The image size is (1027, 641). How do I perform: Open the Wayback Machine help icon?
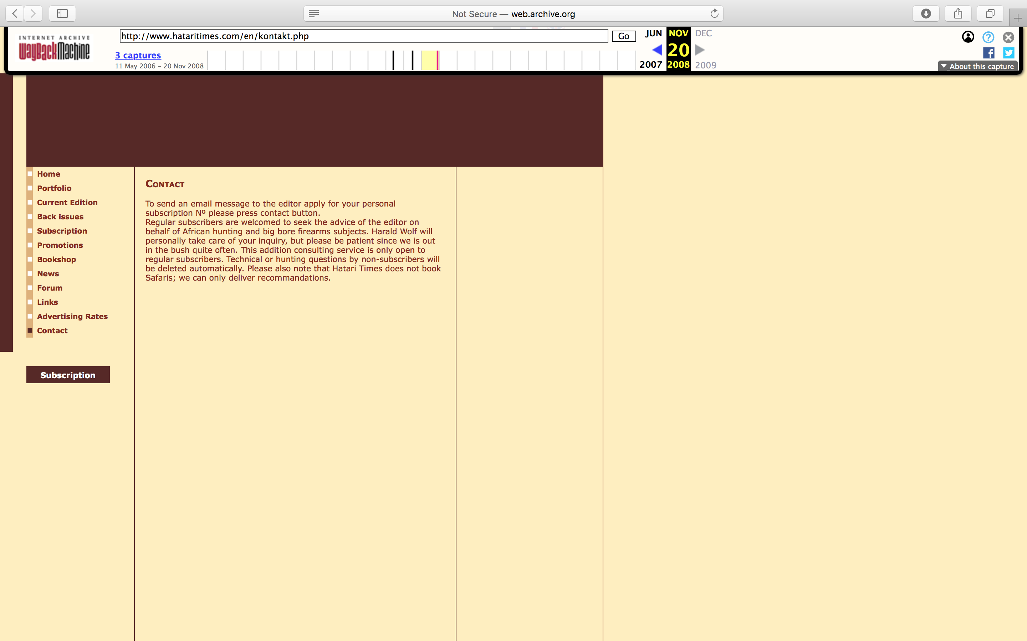(x=988, y=37)
